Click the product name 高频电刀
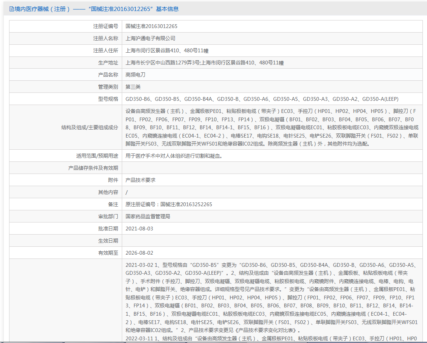 (135, 75)
